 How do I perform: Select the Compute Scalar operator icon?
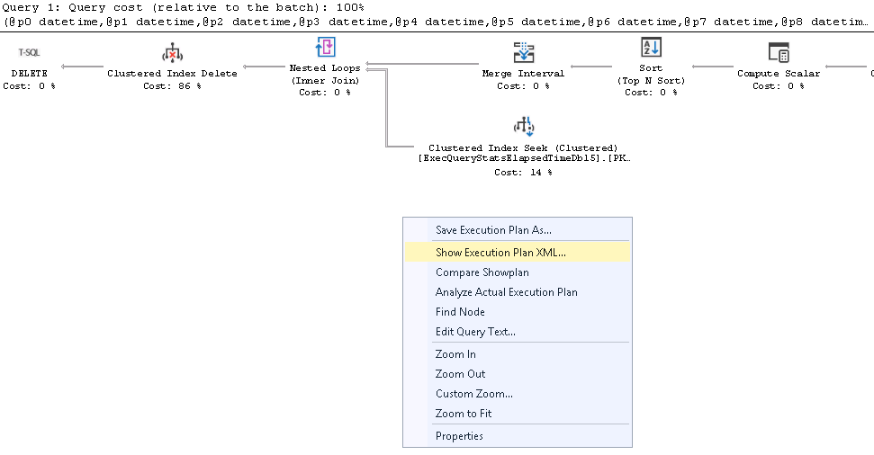pos(779,52)
